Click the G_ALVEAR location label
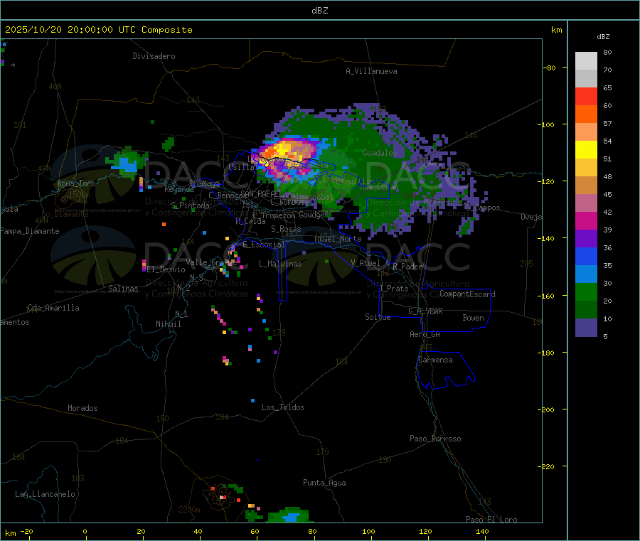The height and width of the screenshot is (541, 640). coord(425,311)
